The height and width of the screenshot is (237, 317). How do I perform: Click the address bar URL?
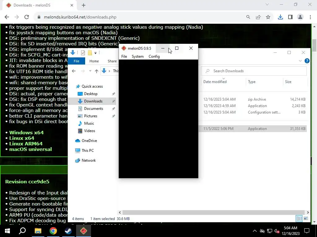coord(80,17)
